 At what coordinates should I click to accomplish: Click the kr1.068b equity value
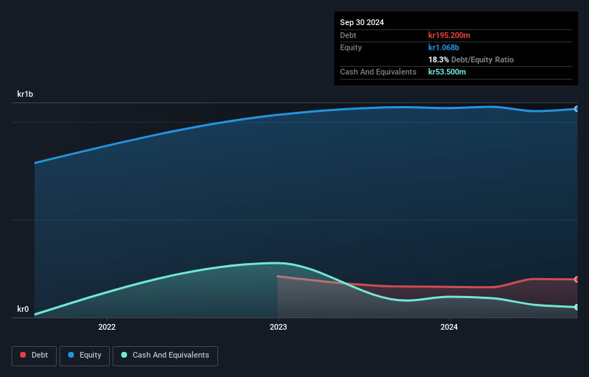pyautogui.click(x=443, y=47)
